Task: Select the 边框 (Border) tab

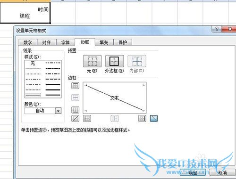Action: click(x=85, y=42)
